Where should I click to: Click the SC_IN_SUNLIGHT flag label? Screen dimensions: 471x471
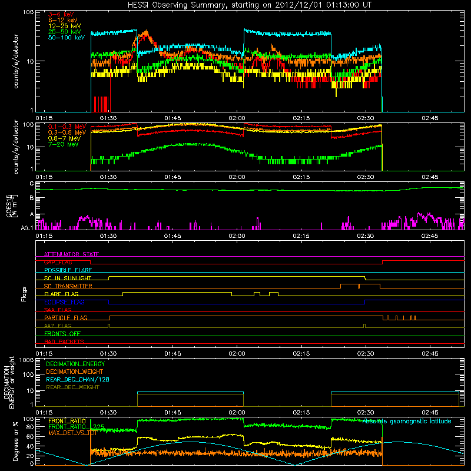click(68, 278)
